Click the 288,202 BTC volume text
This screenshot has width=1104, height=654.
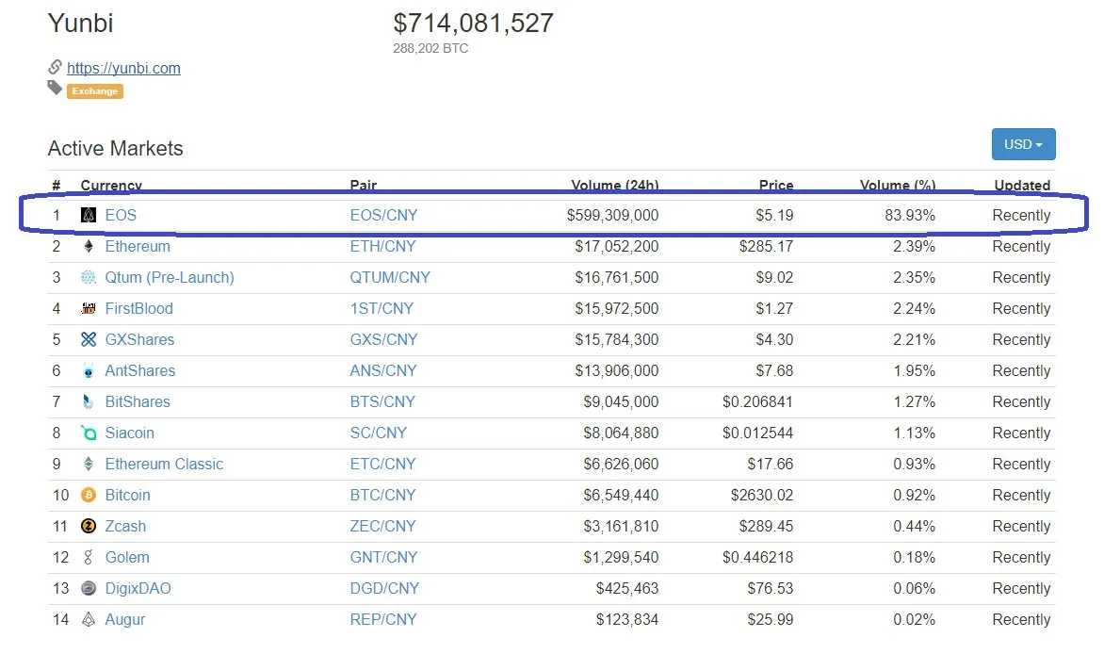pyautogui.click(x=430, y=48)
